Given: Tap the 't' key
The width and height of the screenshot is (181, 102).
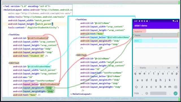Looking at the screenshot, I should click(154, 74).
